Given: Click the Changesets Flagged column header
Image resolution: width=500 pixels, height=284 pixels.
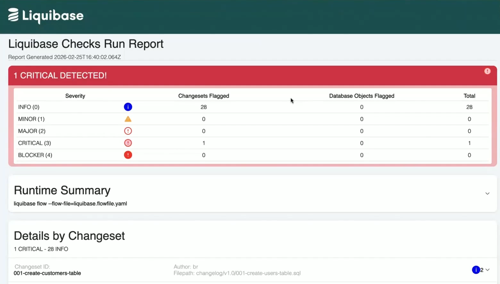Looking at the screenshot, I should click(x=204, y=96).
